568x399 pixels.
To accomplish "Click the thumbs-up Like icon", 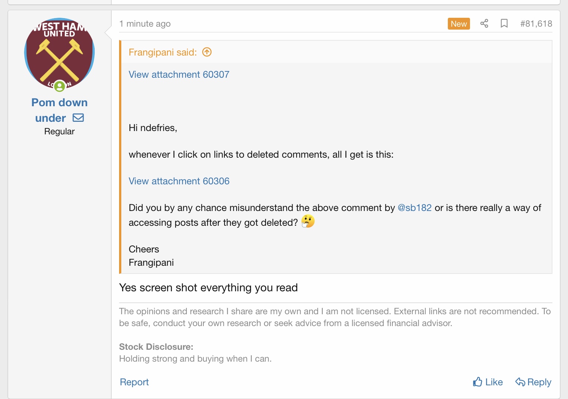I will tap(477, 382).
